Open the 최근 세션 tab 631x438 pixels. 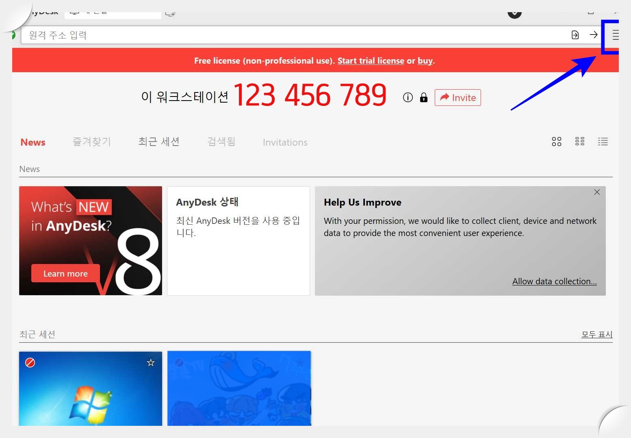tap(158, 142)
